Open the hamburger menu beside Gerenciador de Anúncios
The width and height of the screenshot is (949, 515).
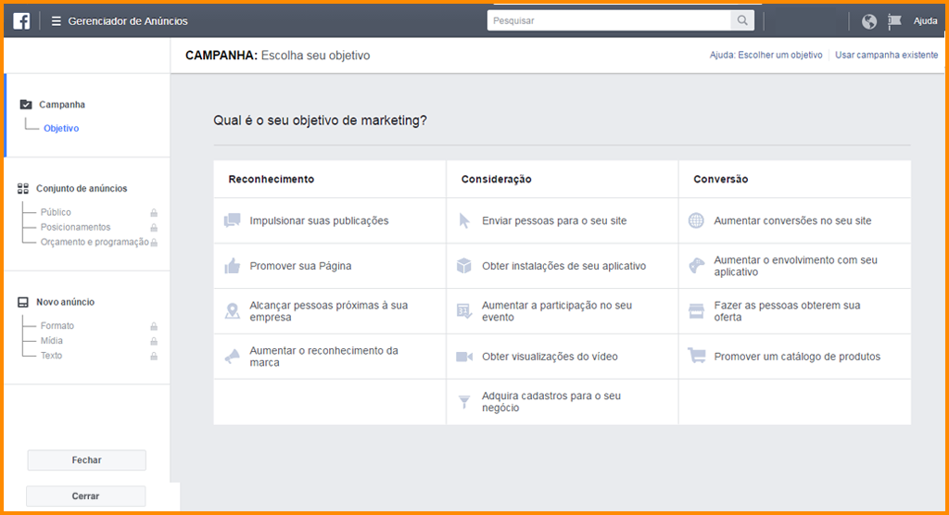[x=57, y=20]
